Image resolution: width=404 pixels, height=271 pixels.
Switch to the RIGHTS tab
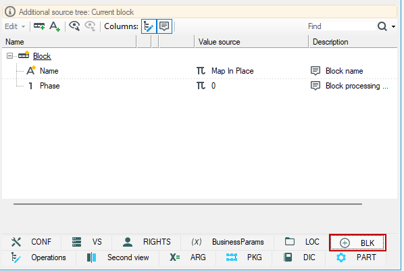[147, 242]
